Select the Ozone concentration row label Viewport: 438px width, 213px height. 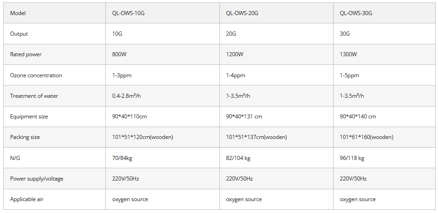[x=36, y=75]
